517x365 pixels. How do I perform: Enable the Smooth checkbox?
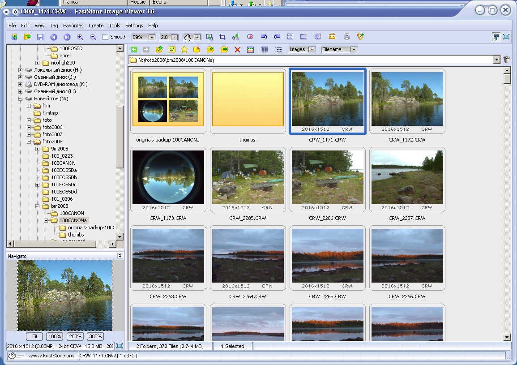106,37
